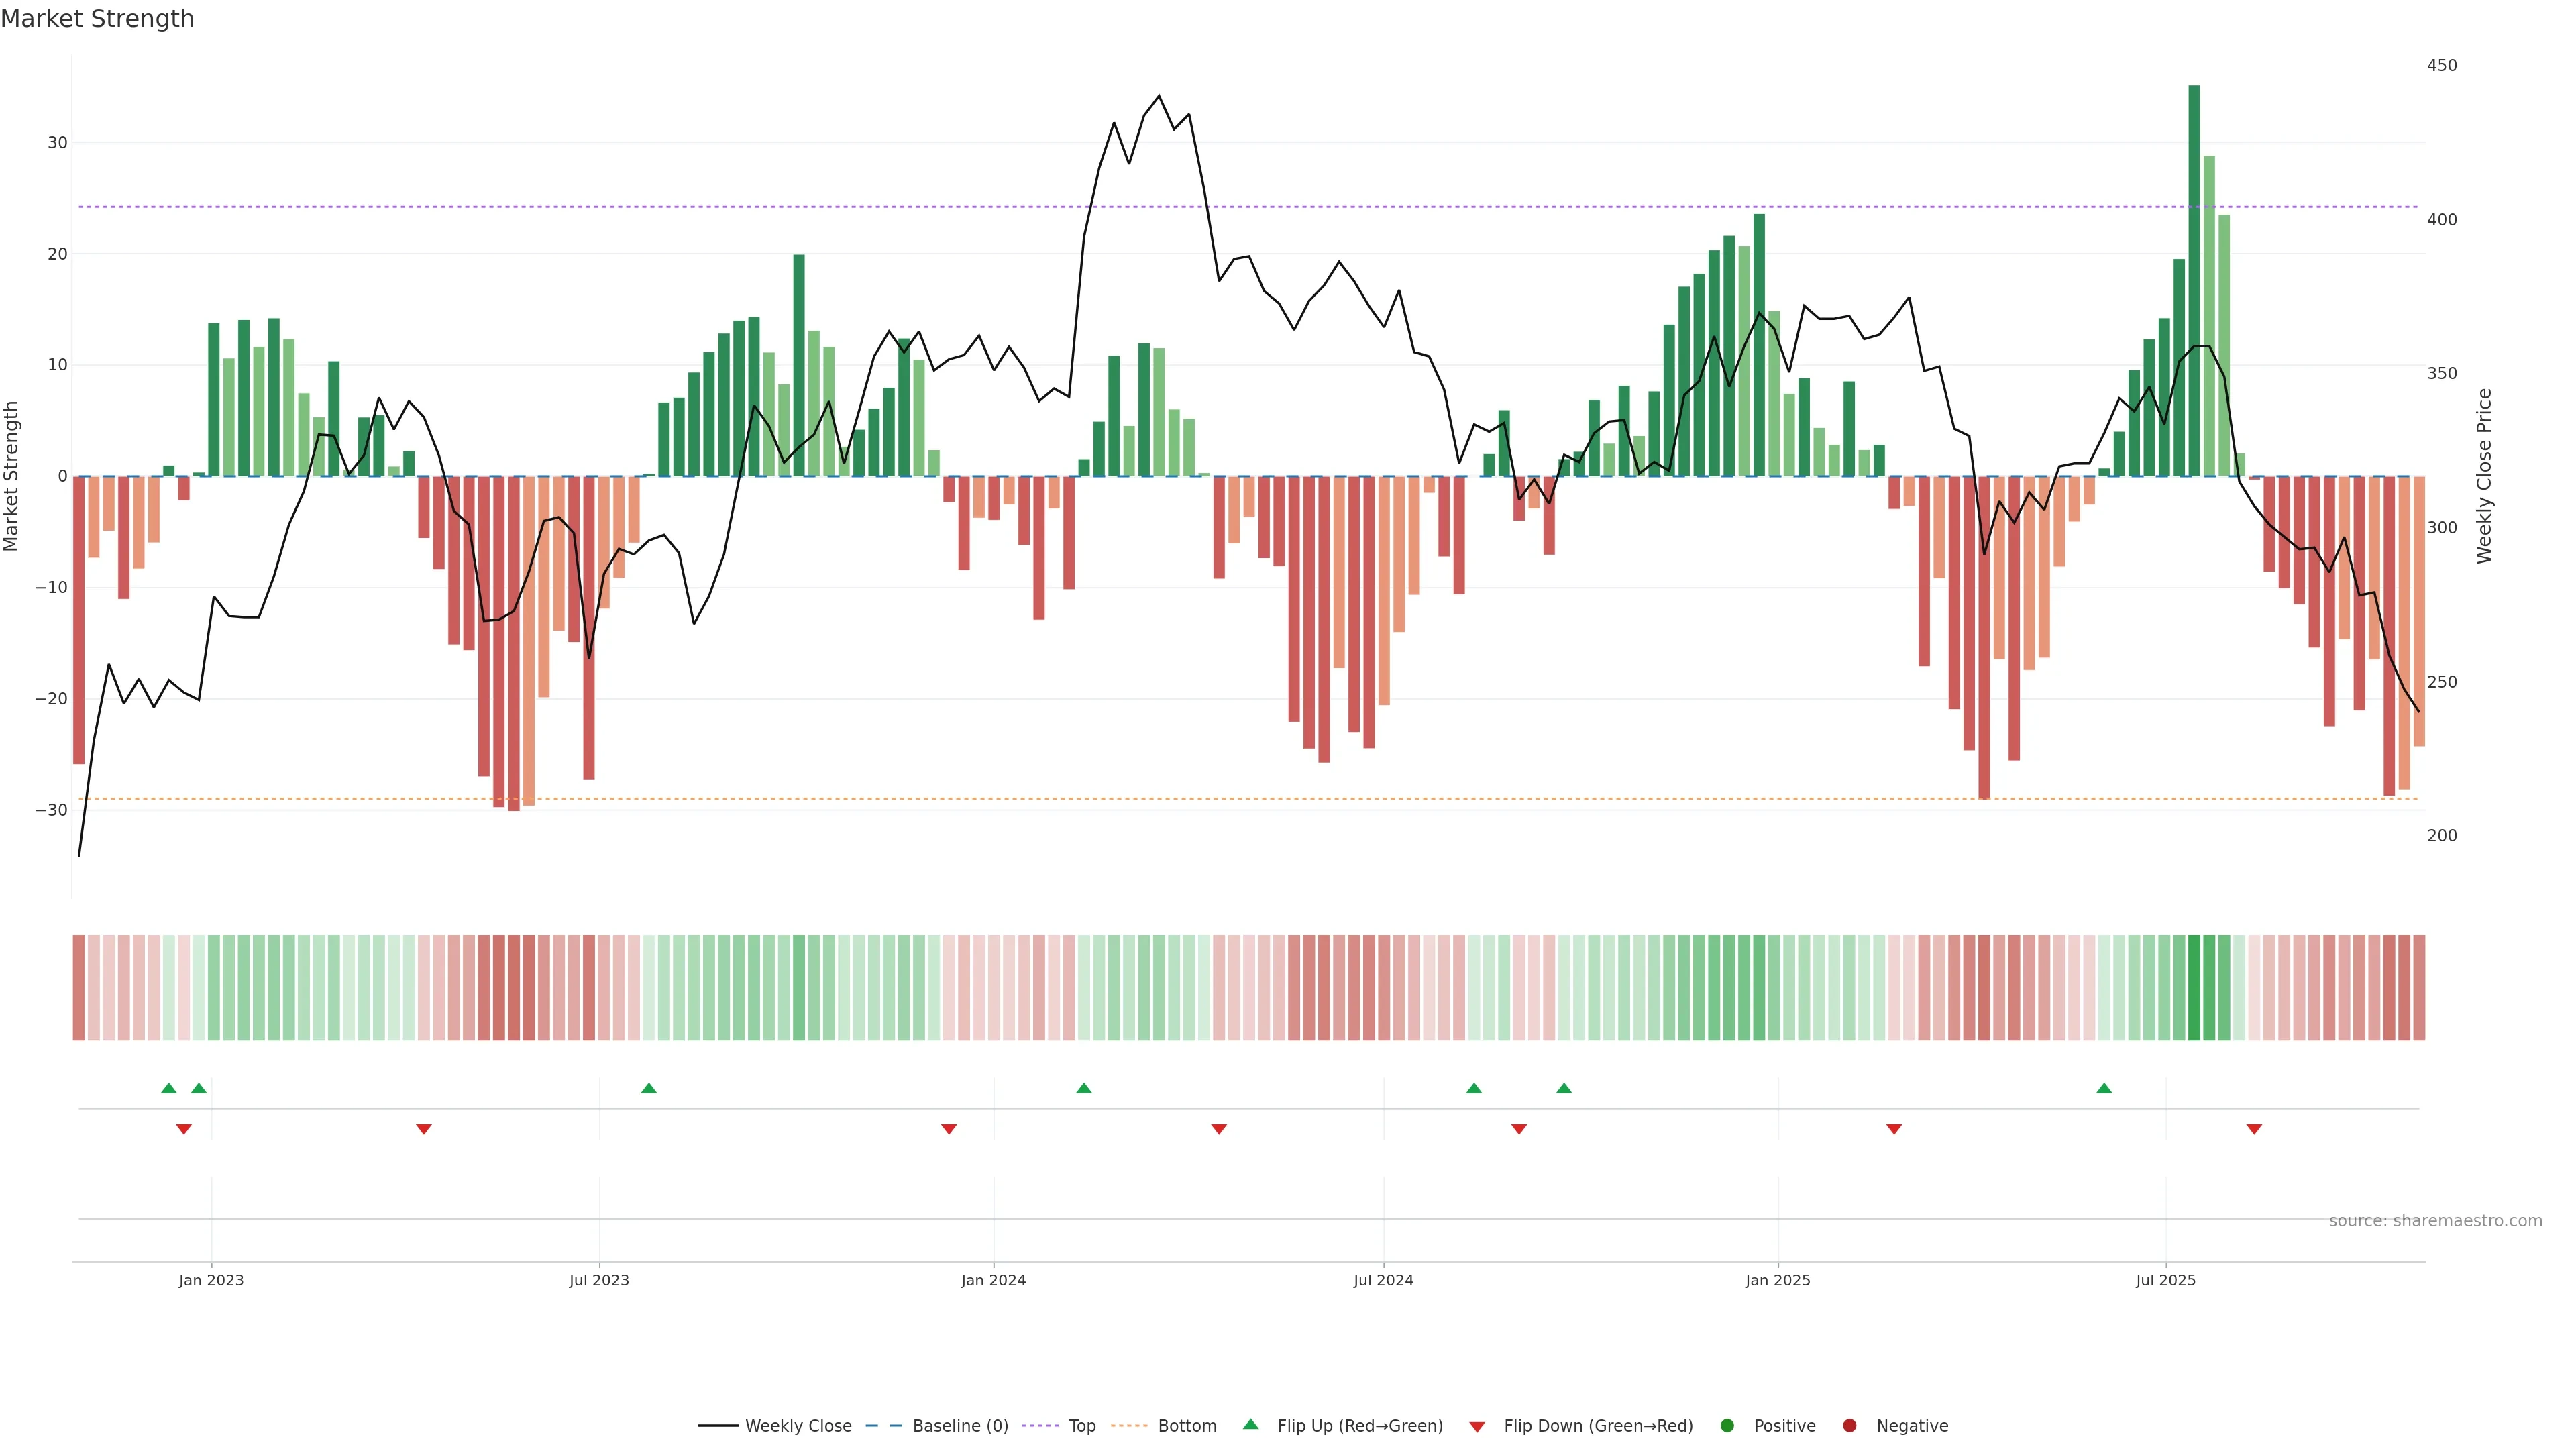The image size is (2576, 1449).
Task: Click the sharemaestro.com source text
Action: click(x=2435, y=1221)
